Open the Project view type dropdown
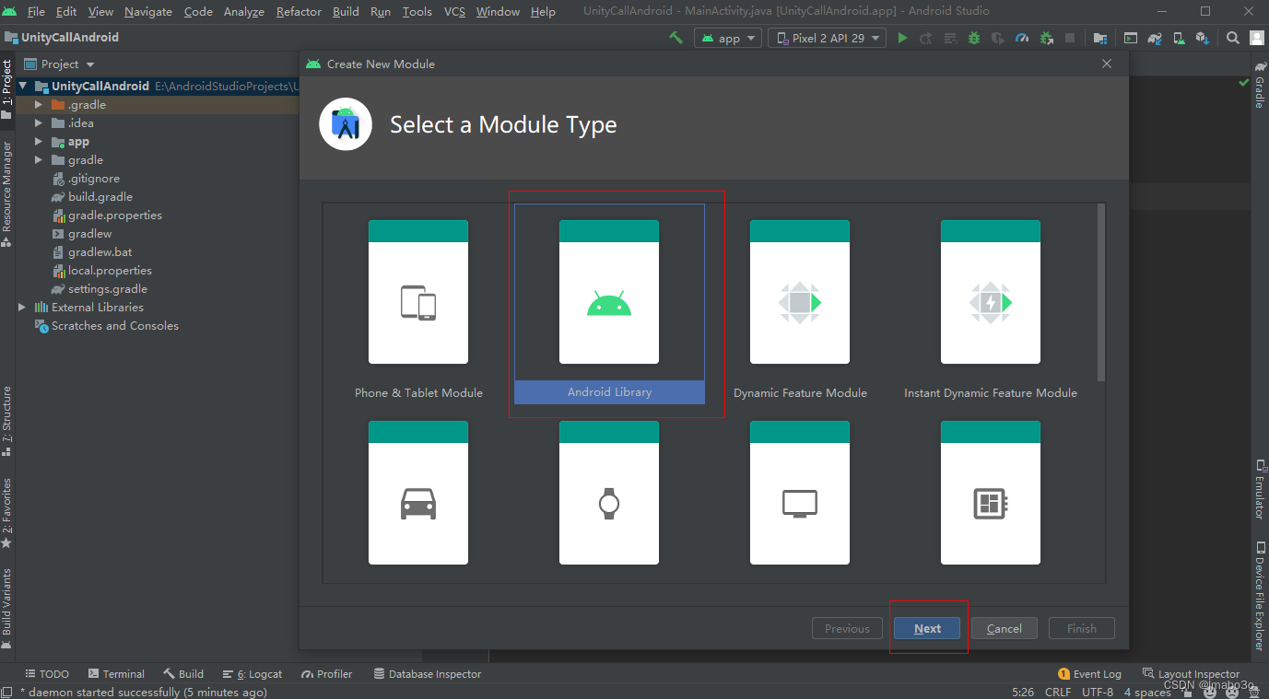Image resolution: width=1269 pixels, height=699 pixels. point(59,64)
